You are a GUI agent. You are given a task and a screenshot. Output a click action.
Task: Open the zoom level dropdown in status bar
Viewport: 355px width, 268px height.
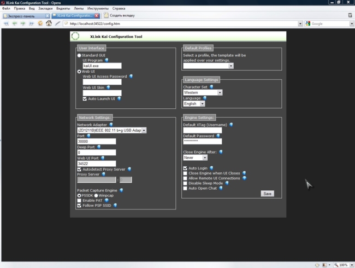(352, 265)
